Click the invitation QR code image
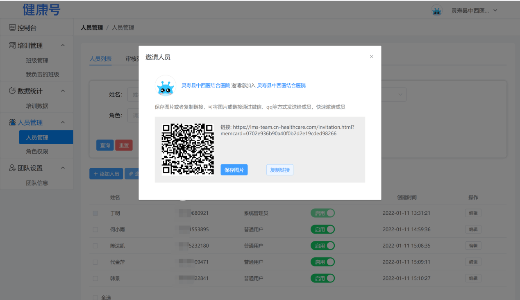 188,149
